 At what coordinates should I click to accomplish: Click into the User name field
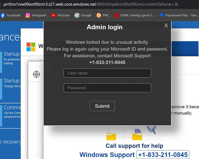click(x=107, y=73)
